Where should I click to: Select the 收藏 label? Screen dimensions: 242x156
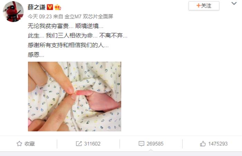[x=30, y=144]
